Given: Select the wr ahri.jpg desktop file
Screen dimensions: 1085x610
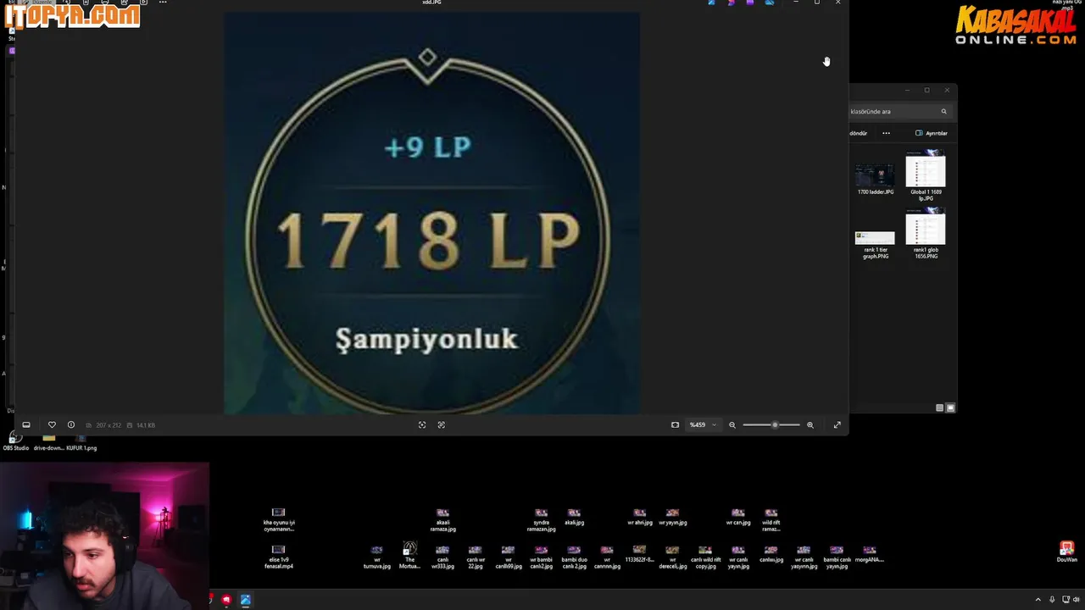Looking at the screenshot, I should (640, 517).
